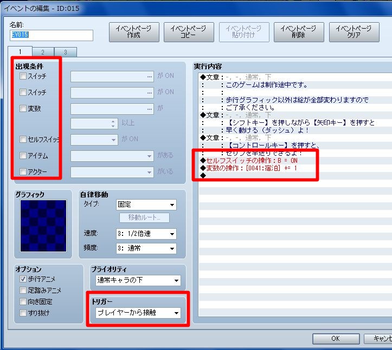Screen dimensions: 392x350
Task: Click the OK button
Action: [x=336, y=339]
